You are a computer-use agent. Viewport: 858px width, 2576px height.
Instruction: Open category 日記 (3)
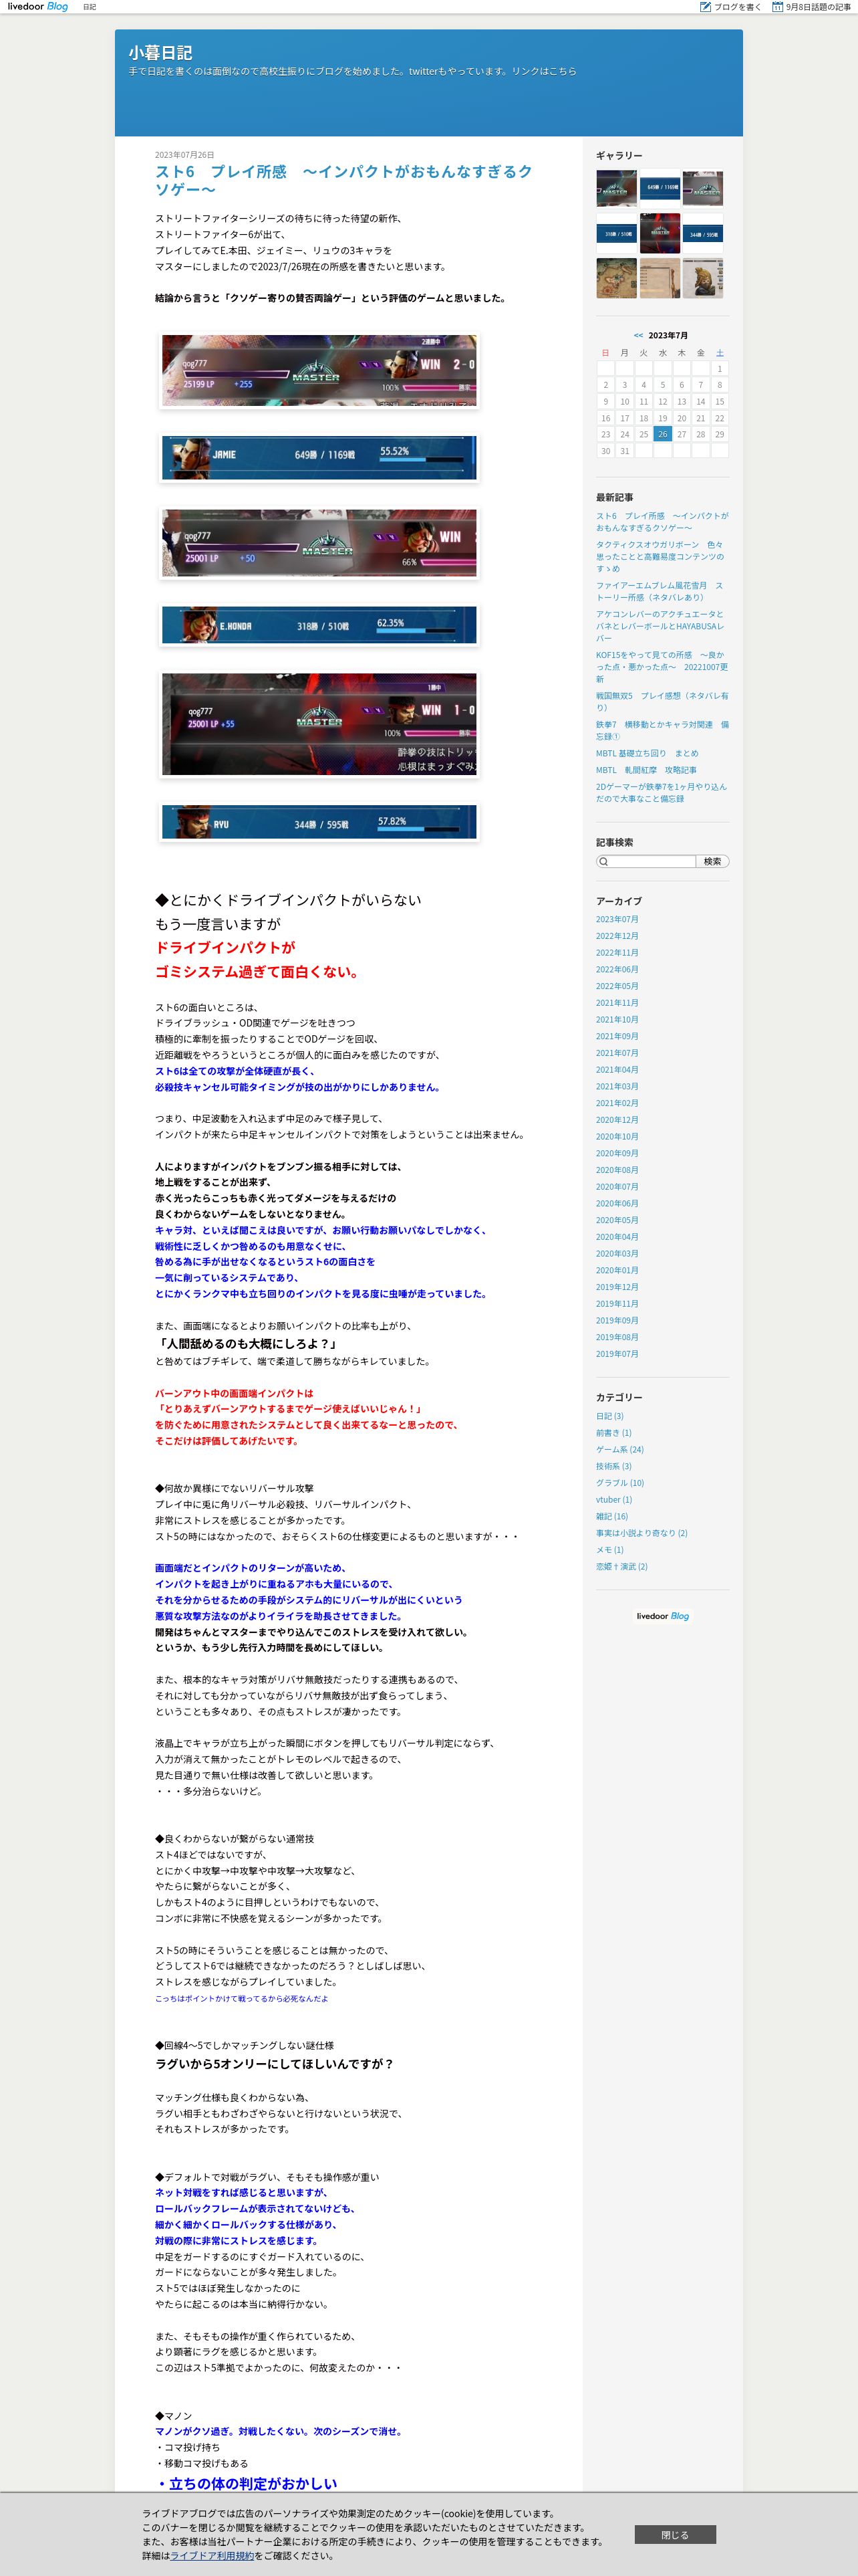(x=609, y=1416)
